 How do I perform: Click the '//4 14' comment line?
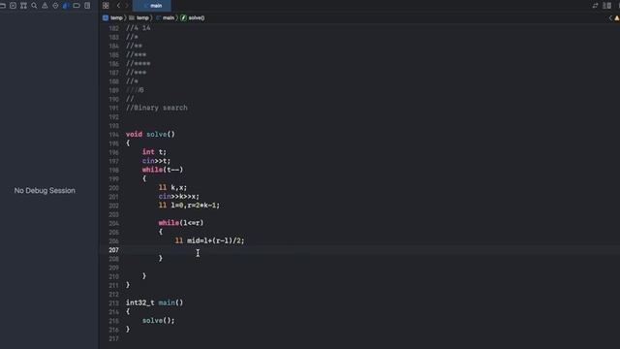click(x=138, y=28)
